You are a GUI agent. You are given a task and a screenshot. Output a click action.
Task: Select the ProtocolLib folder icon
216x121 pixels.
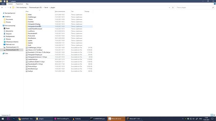(27, 36)
